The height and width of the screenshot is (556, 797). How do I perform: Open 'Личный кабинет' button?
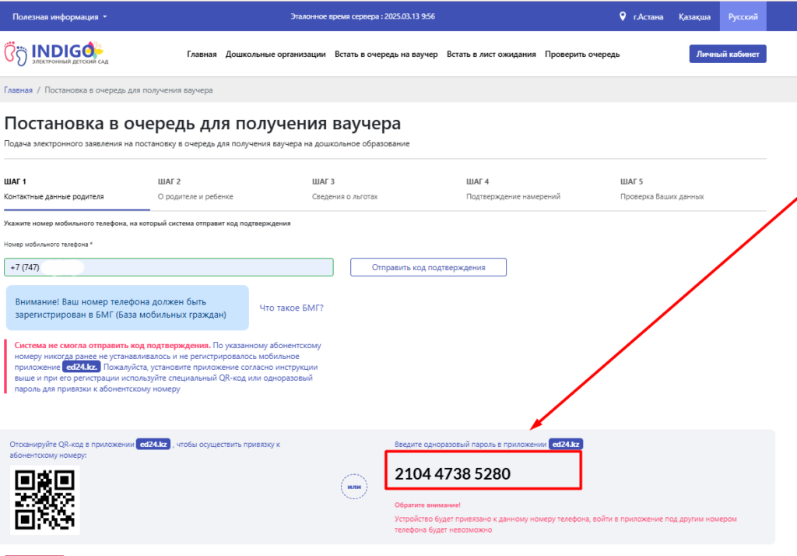pyautogui.click(x=727, y=54)
